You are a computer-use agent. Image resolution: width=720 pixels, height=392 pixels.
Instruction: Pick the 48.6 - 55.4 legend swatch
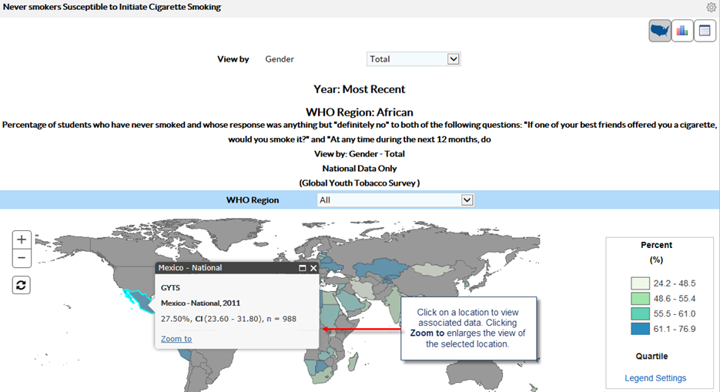(x=641, y=298)
